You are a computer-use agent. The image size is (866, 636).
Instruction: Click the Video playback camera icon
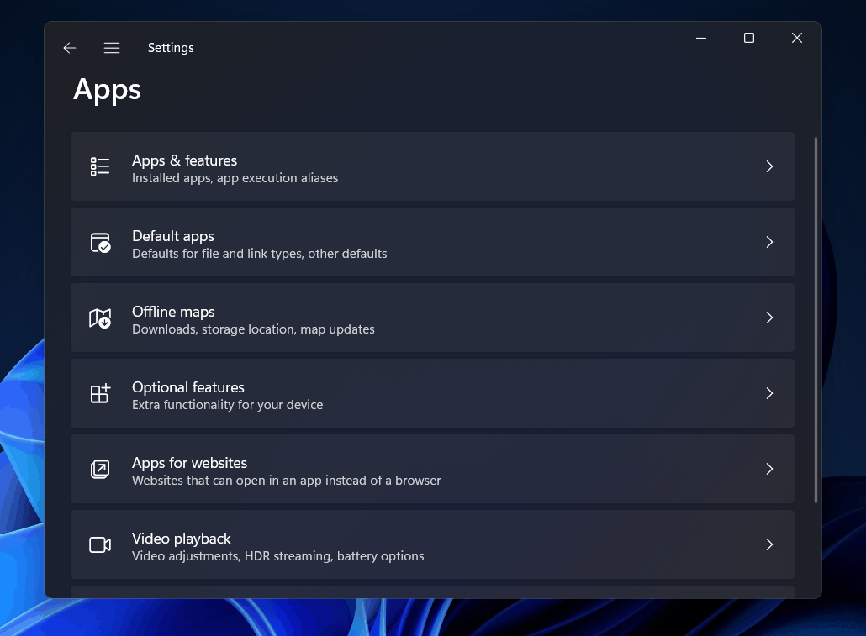[x=99, y=544]
